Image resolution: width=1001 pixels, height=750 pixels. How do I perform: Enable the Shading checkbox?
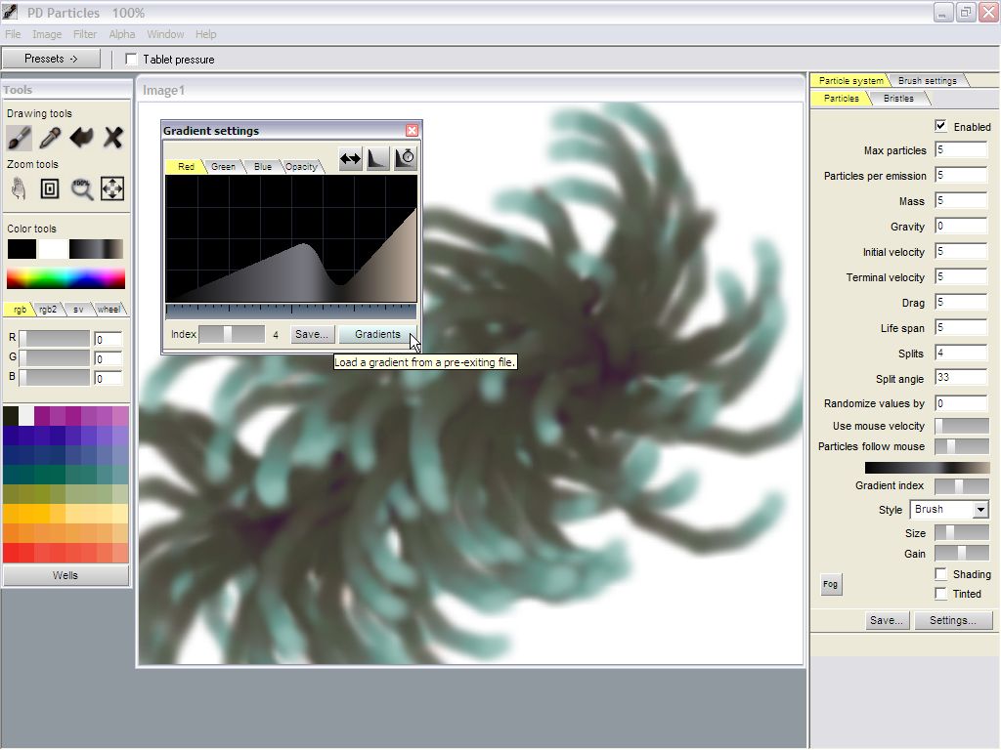point(940,574)
